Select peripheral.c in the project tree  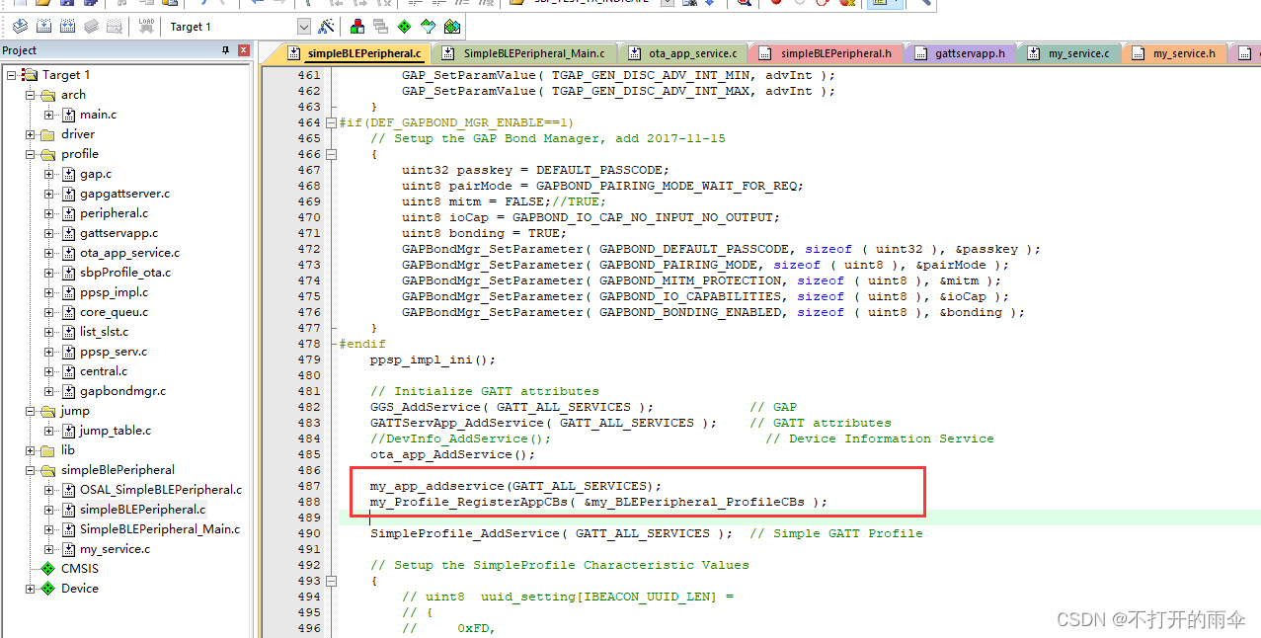click(115, 213)
